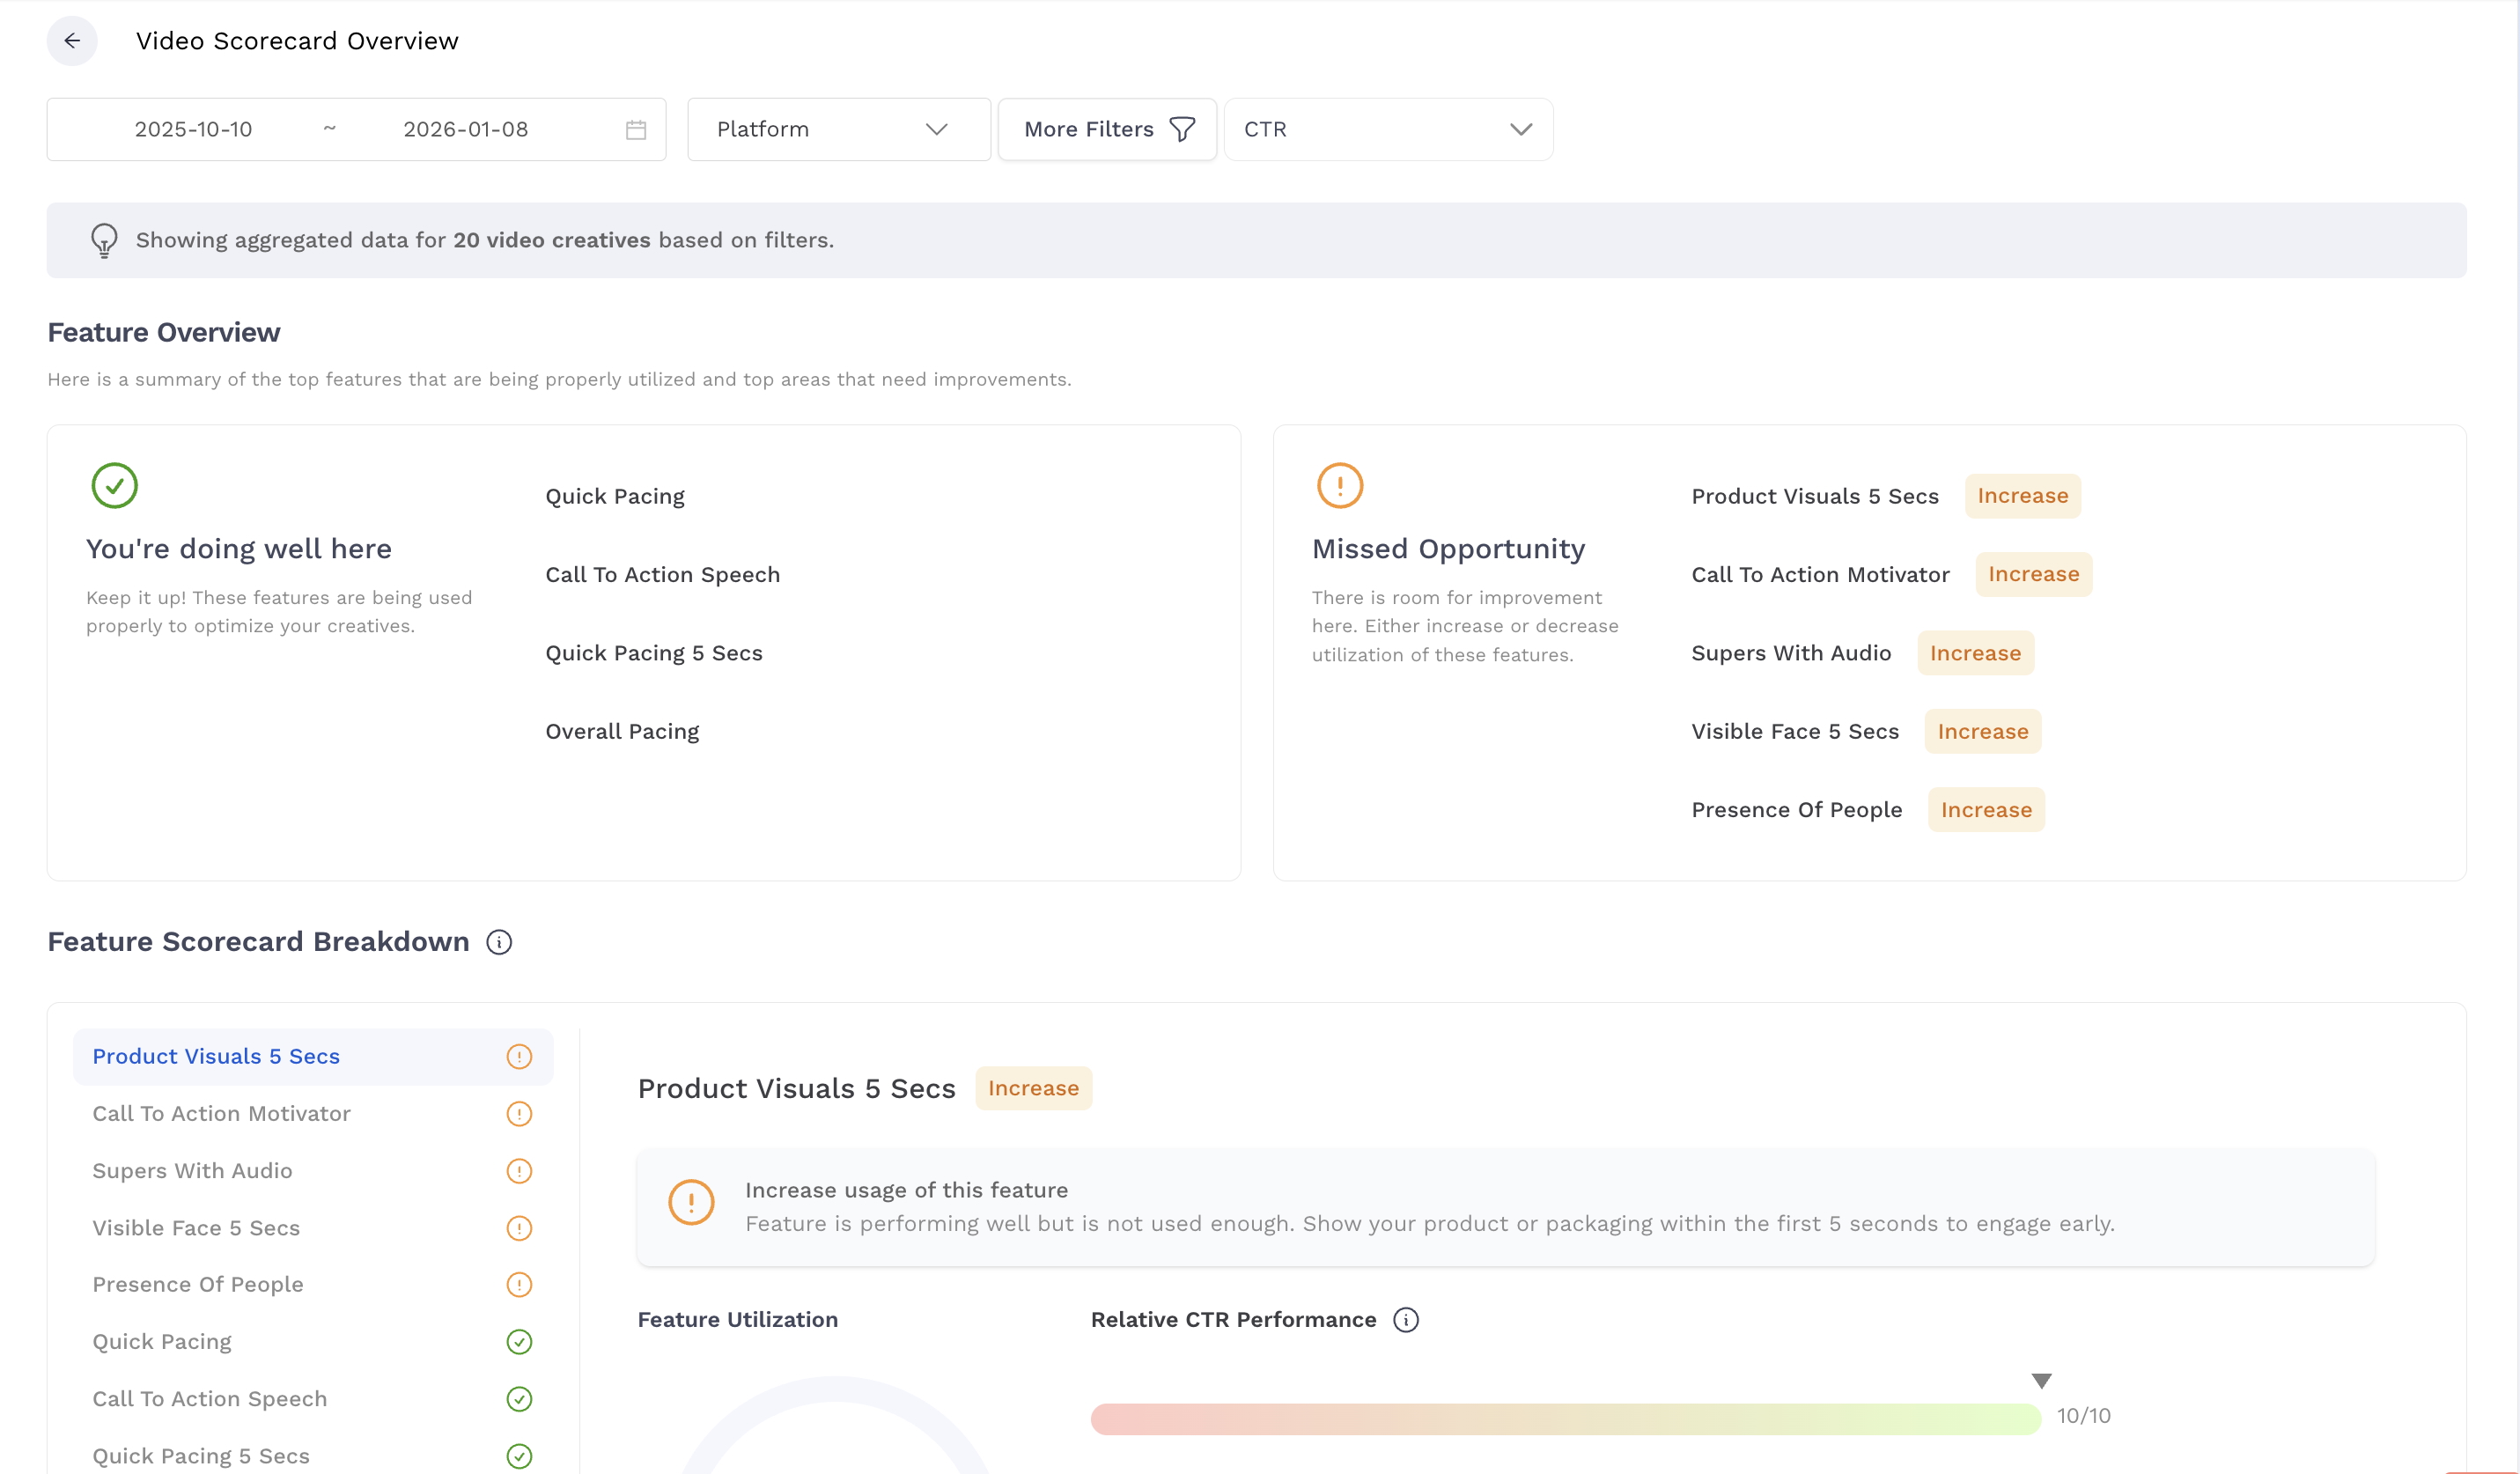Click the start date 2025-10-10 field
Screen dimensions: 2520x1474
pyautogui.click(x=193, y=130)
